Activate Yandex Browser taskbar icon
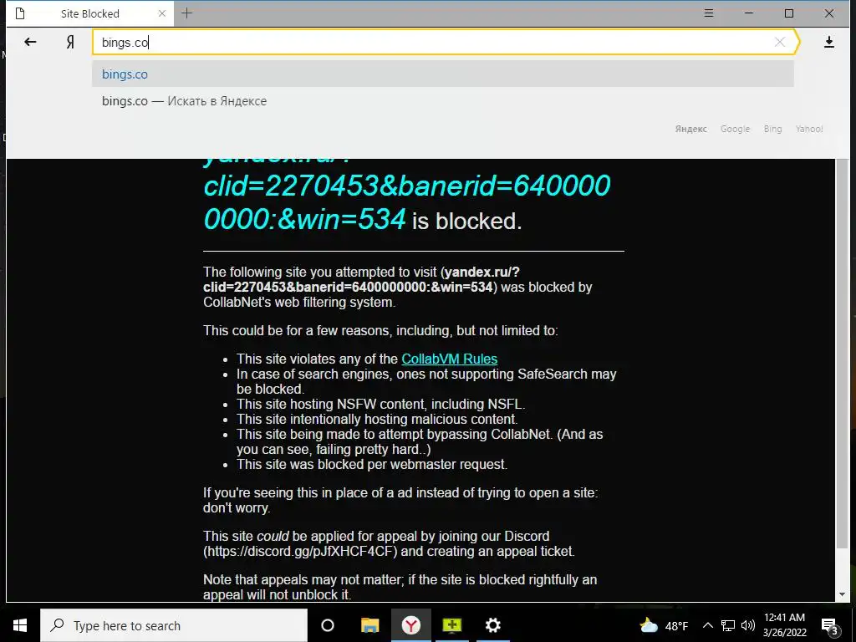Screen dimensions: 856x642 [x=411, y=625]
